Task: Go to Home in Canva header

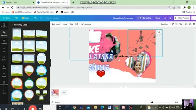Action: pos(6,18)
